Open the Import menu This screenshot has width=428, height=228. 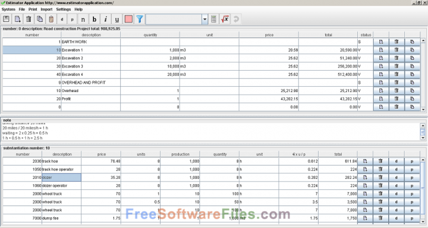(46, 9)
